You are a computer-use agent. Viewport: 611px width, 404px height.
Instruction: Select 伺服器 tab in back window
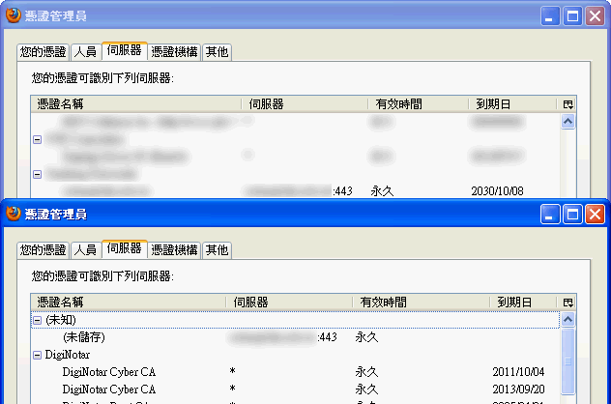[x=125, y=50]
